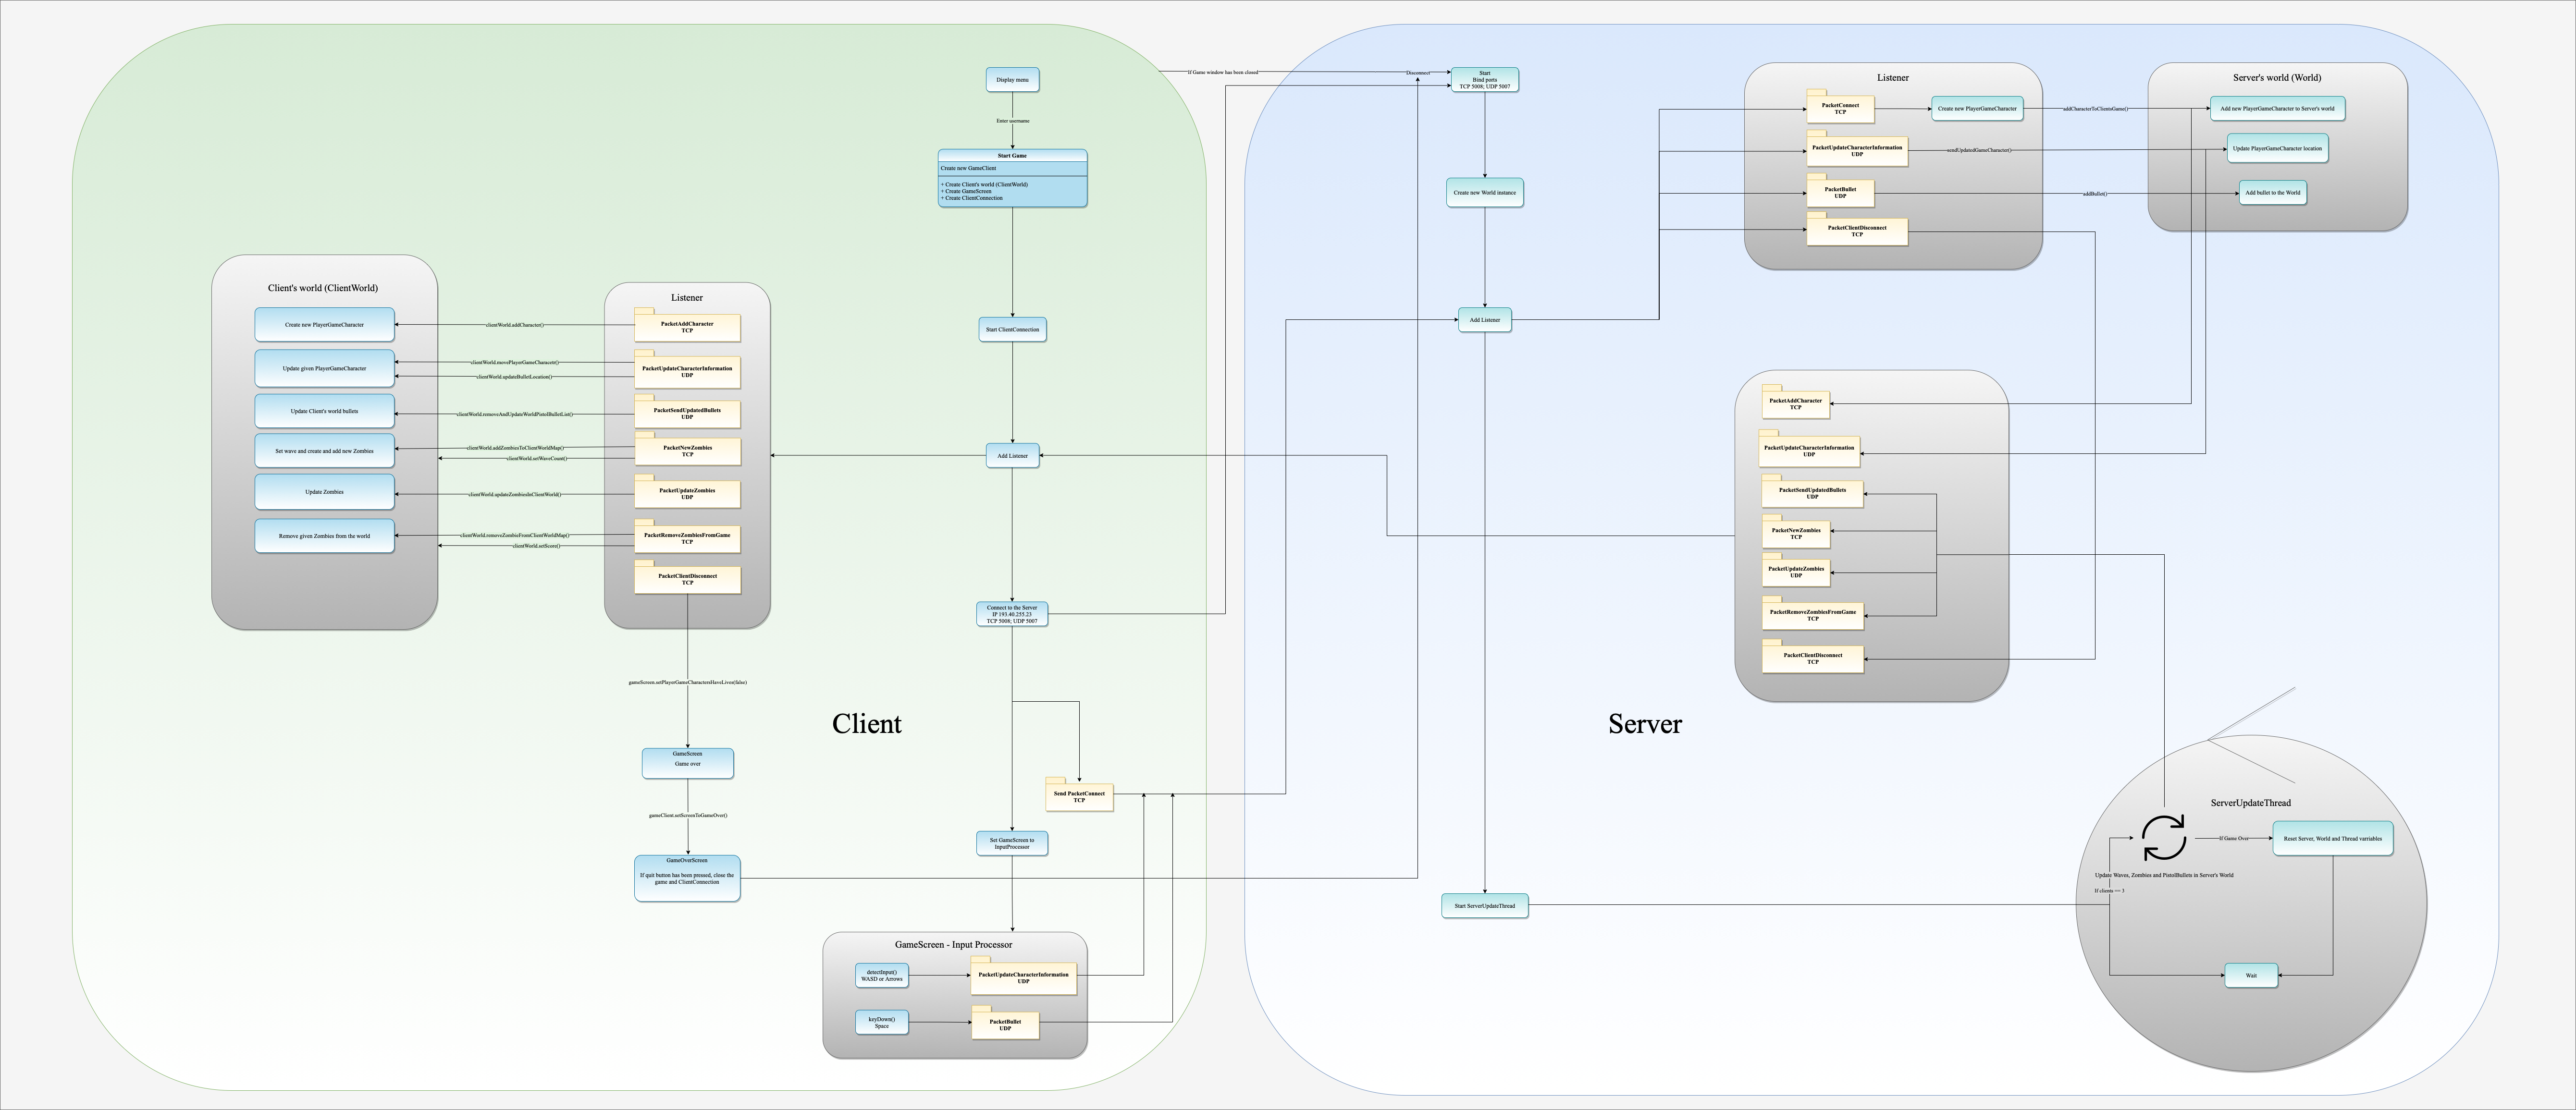Click Create new PlayerGameCharacter in the Client's world
Image resolution: width=2576 pixels, height=1110 pixels.
tap(324, 324)
